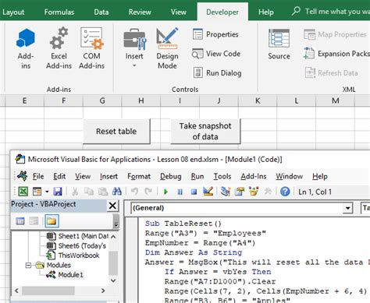
Task: Click the Reset stop icon
Action: pos(194,192)
